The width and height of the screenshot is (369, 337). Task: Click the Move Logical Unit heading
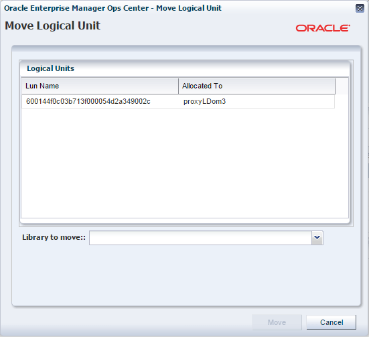(52, 25)
